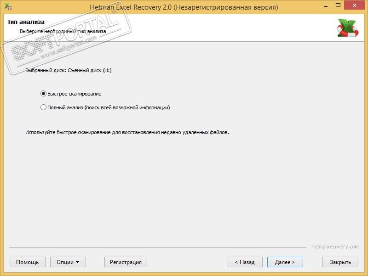
Task: Click the Выбранный диск: Съемный диск (H:) label
Action: pos(68,70)
